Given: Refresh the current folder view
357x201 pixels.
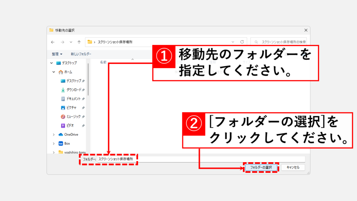Looking at the screenshot, I should click(x=242, y=42).
